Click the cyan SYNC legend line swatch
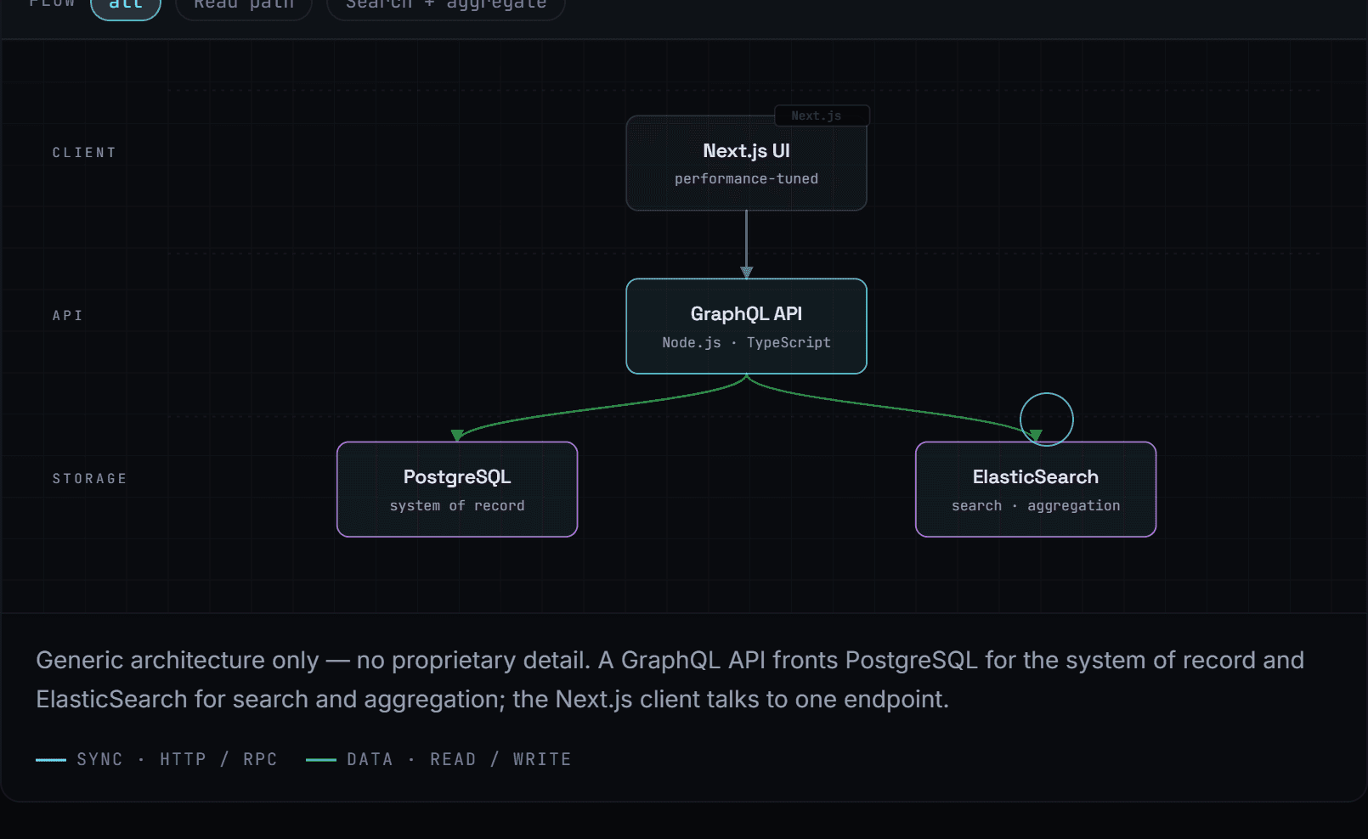The width and height of the screenshot is (1368, 839). pos(51,760)
